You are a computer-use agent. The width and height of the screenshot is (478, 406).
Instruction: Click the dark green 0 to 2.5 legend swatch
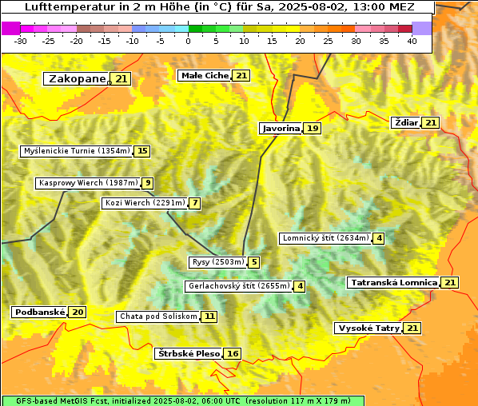(195, 29)
